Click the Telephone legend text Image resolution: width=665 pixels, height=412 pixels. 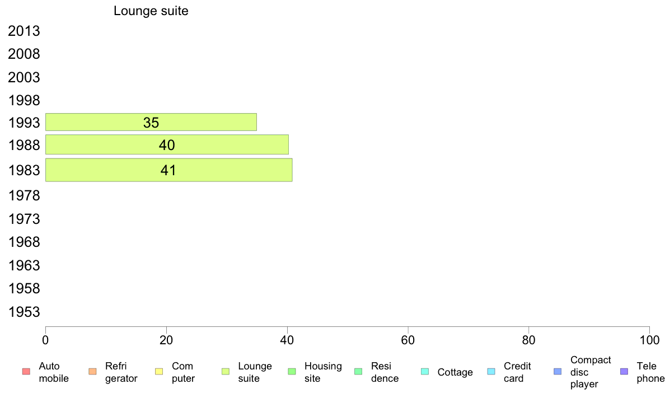coord(650,372)
